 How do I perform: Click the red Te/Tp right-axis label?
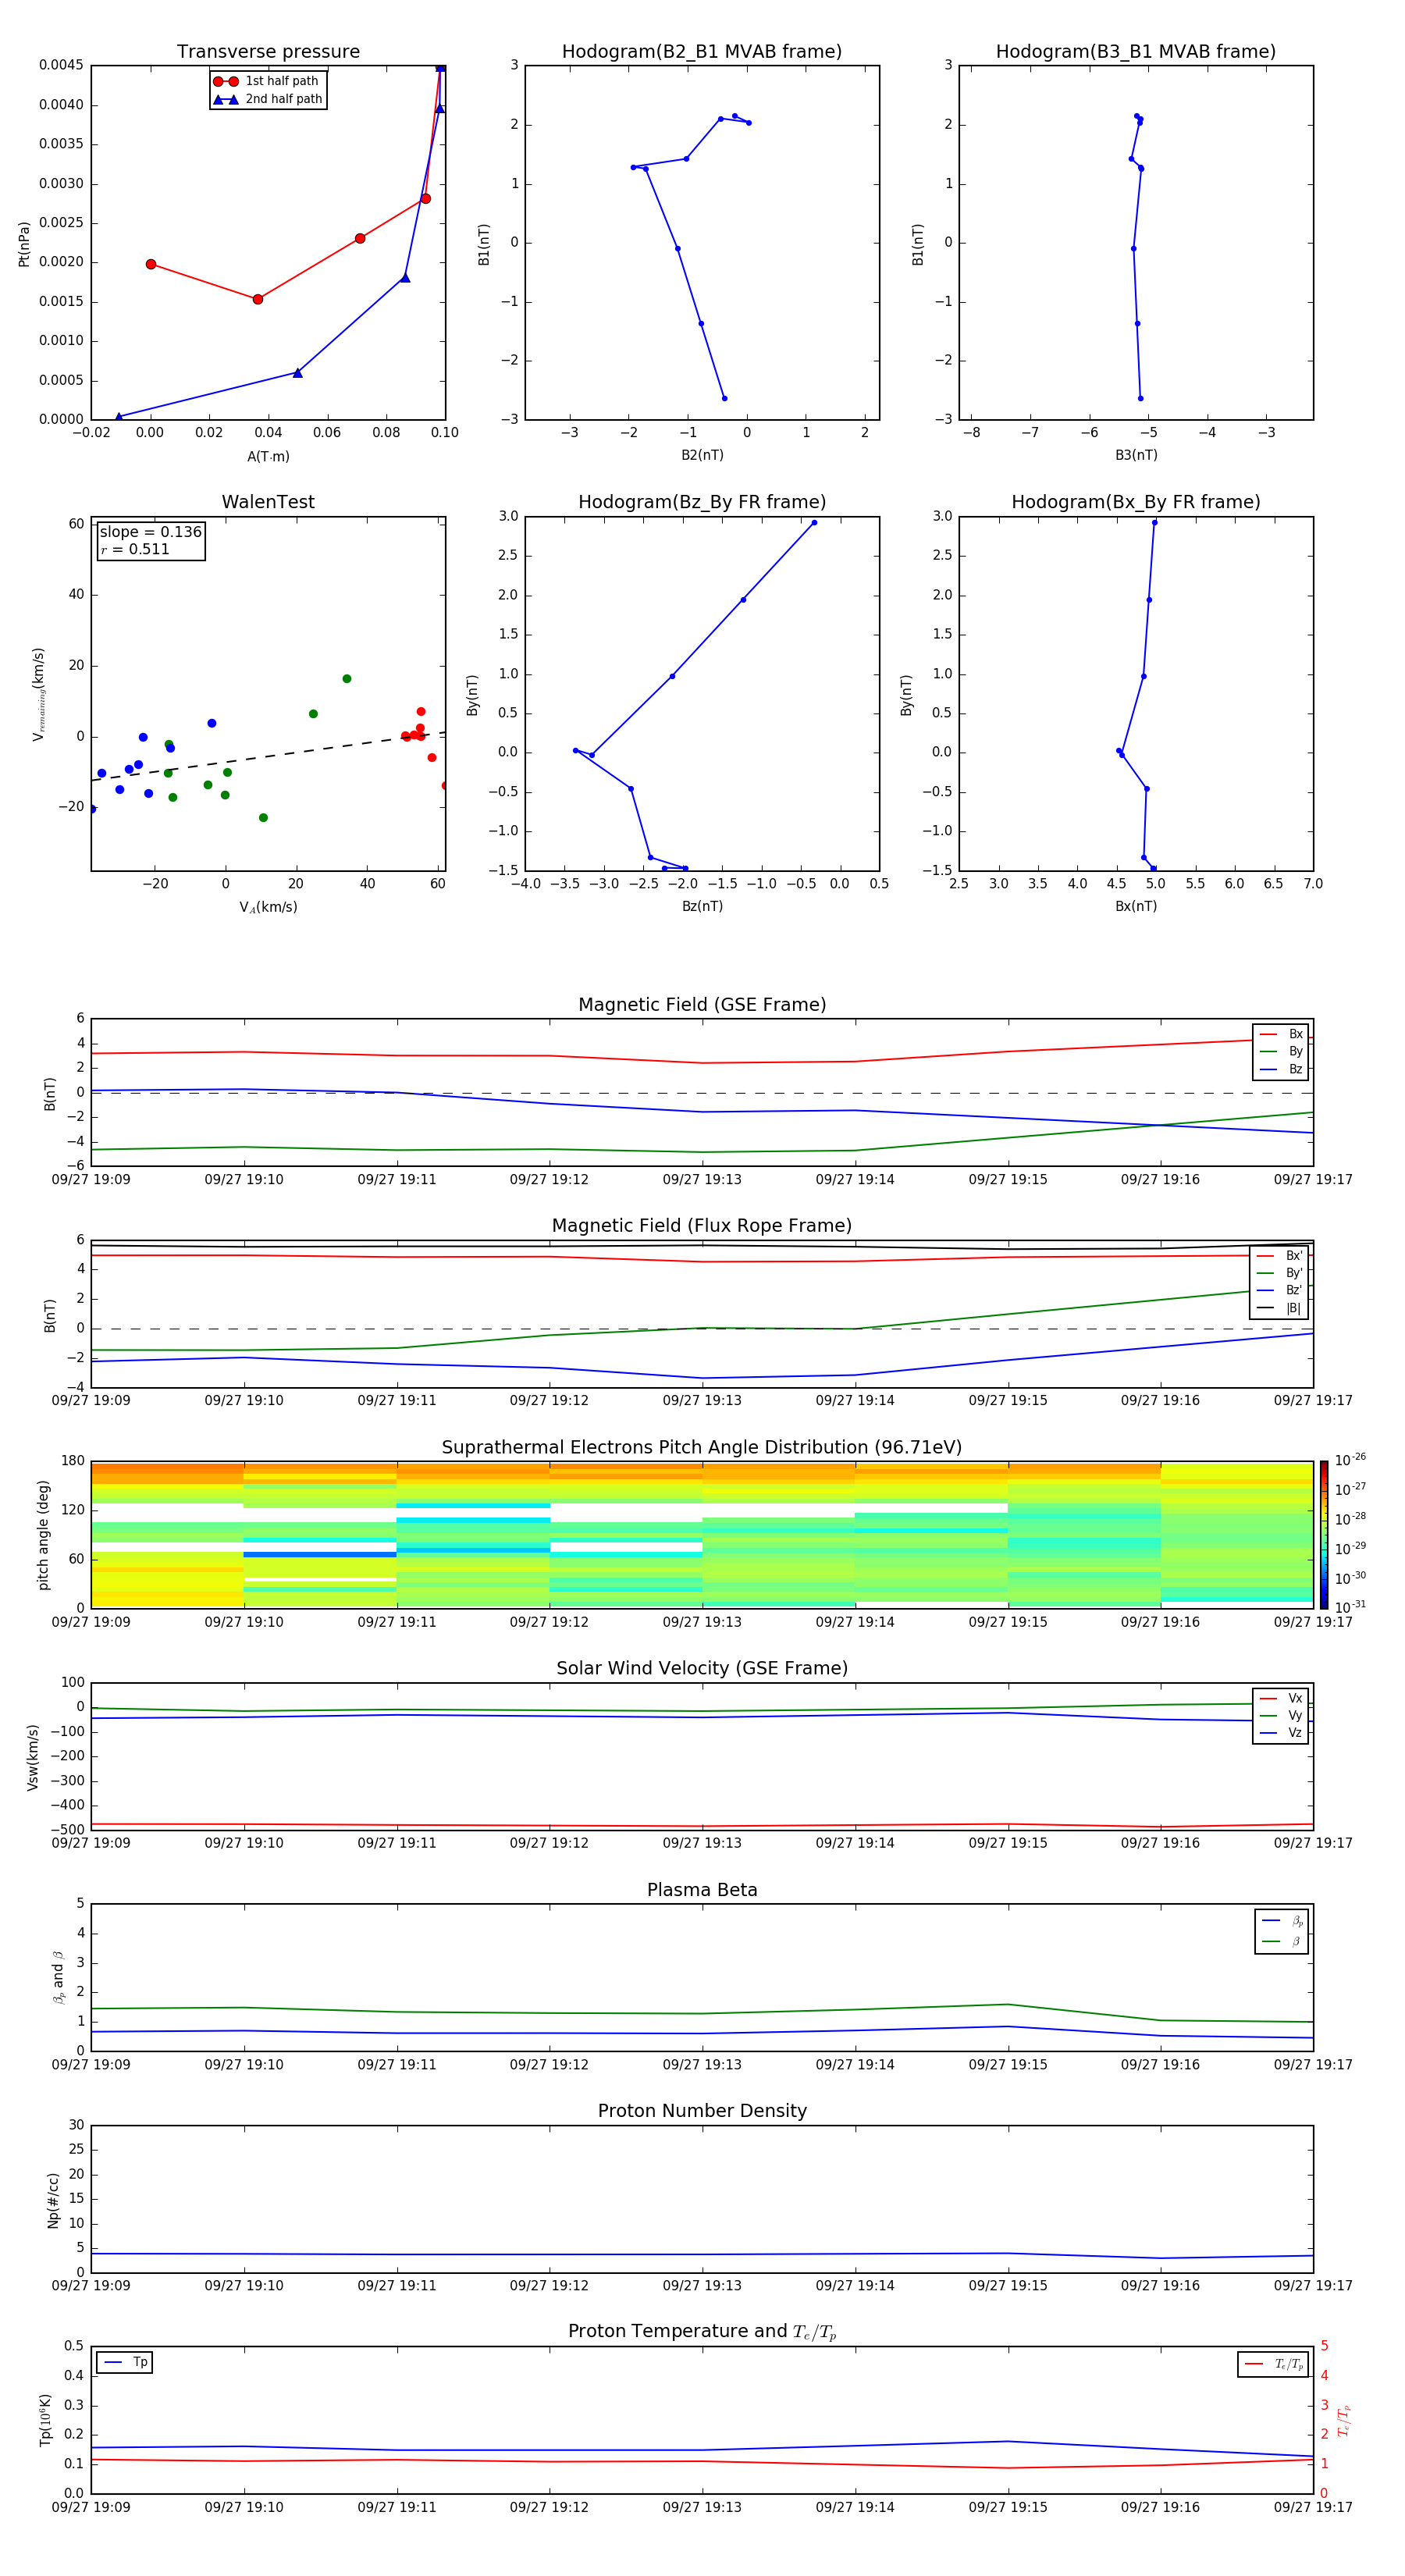tap(1344, 2420)
